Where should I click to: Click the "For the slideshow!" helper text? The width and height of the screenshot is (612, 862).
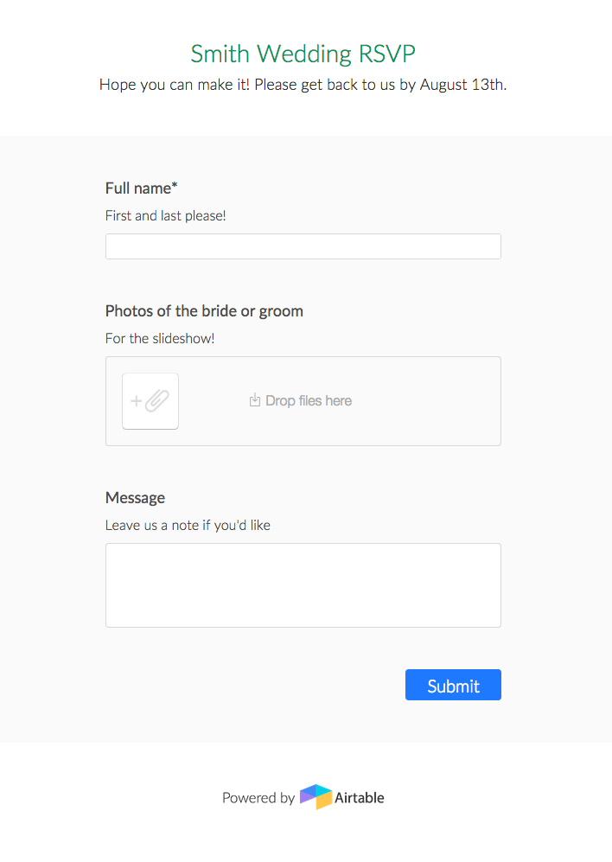tap(160, 338)
